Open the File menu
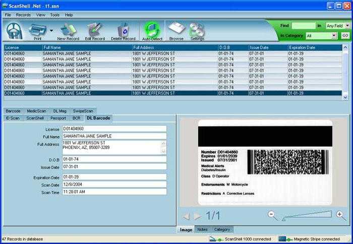 click(x=8, y=15)
